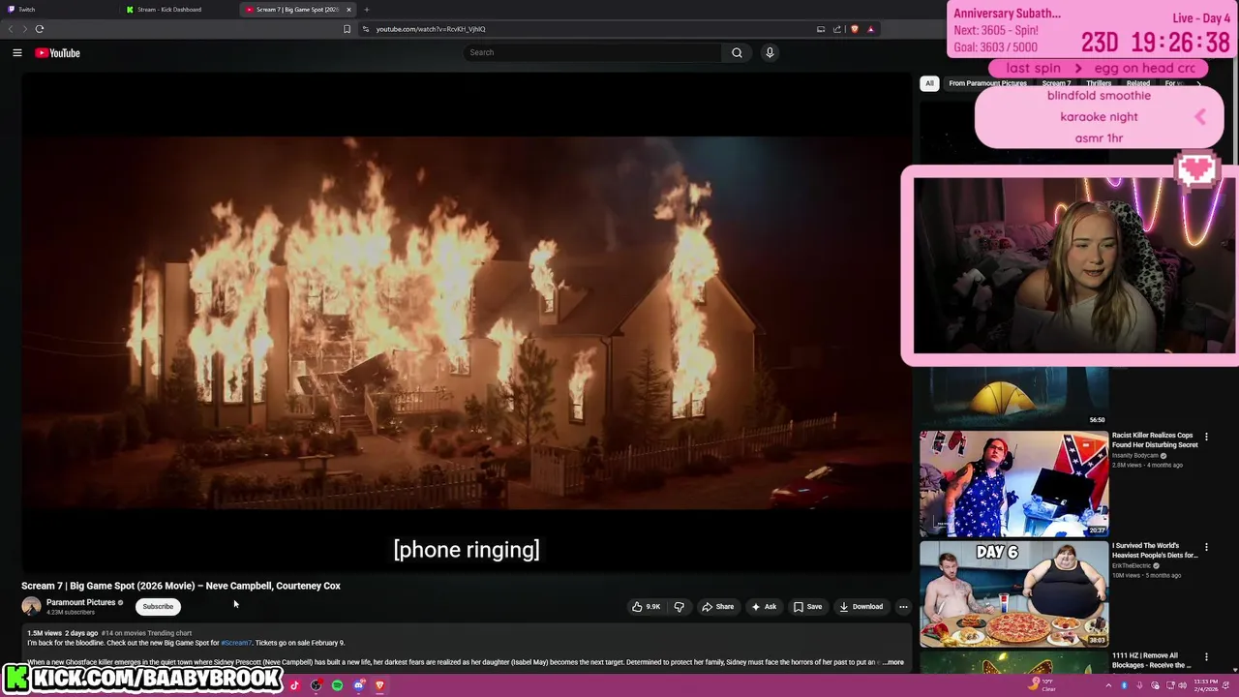Image resolution: width=1239 pixels, height=697 pixels.
Task: Select the All filter chip
Action: pos(929,83)
